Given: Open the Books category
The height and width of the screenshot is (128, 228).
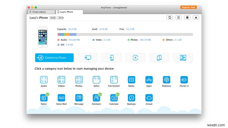Looking at the screenshot, I should (131, 80).
